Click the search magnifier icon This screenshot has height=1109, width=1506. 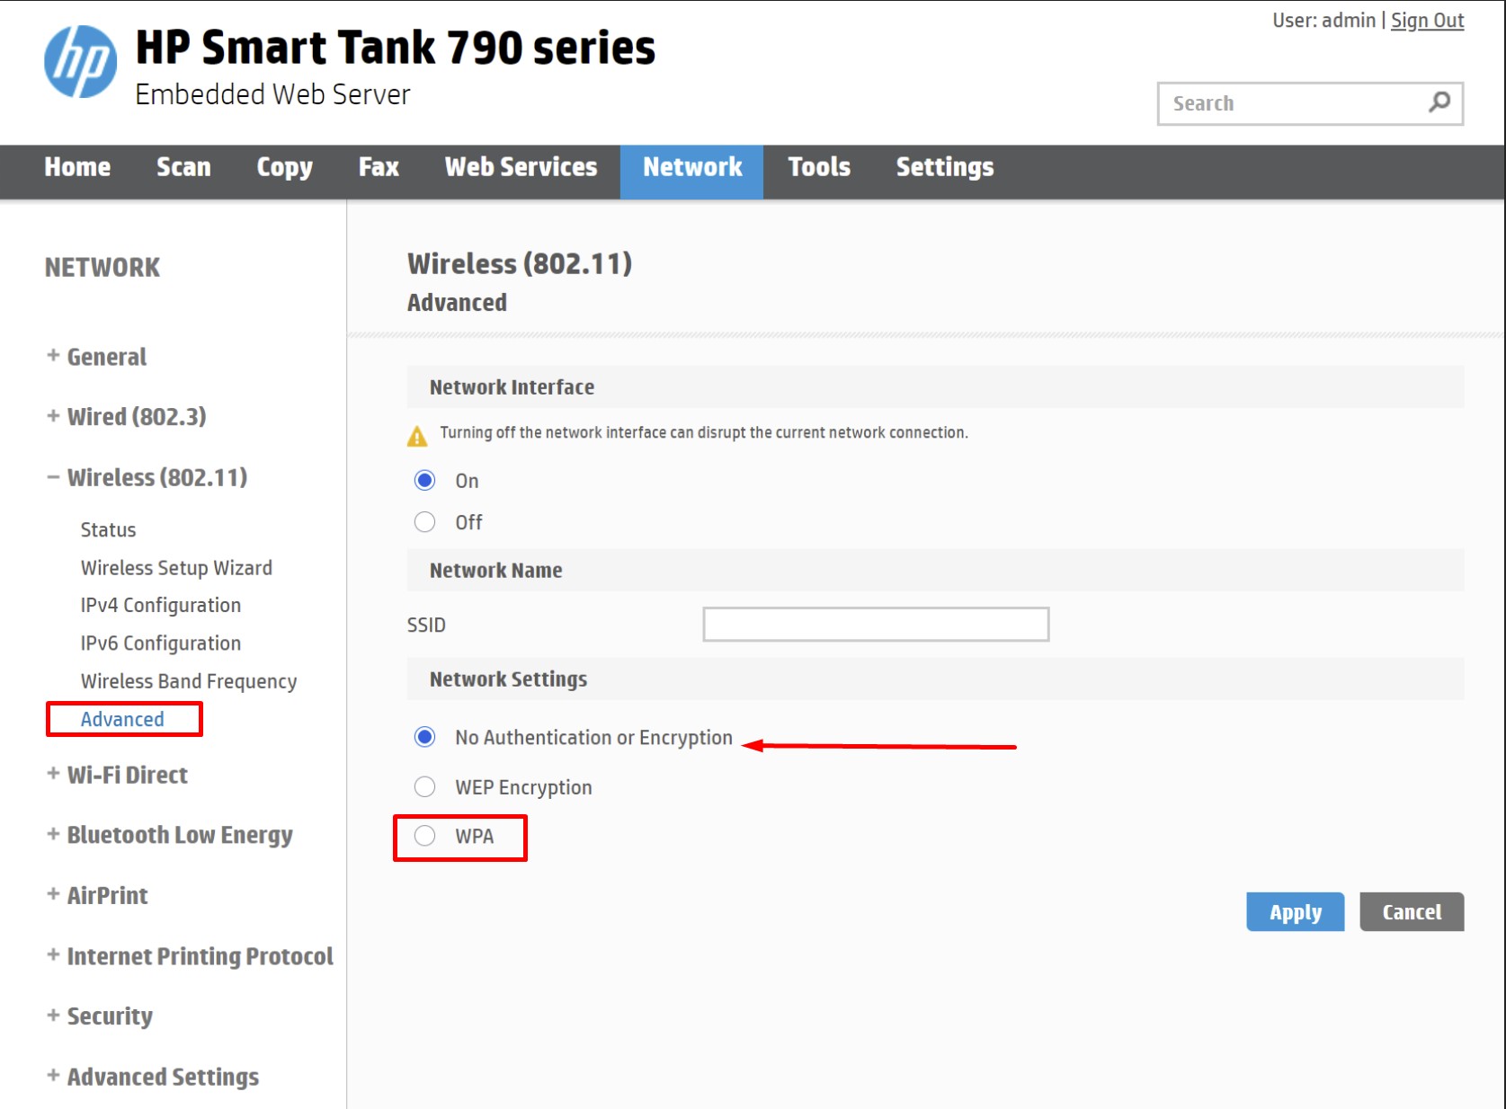point(1439,102)
